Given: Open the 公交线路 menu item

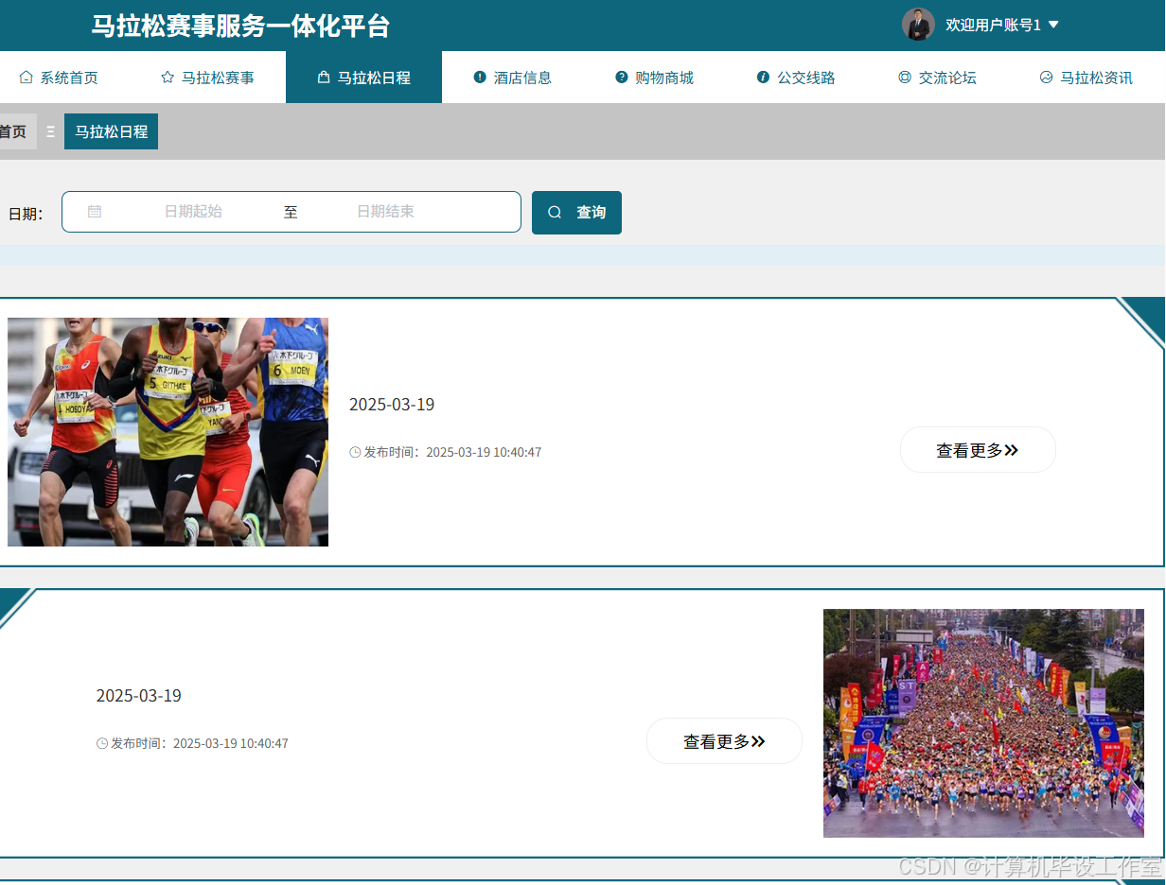Looking at the screenshot, I should point(796,78).
